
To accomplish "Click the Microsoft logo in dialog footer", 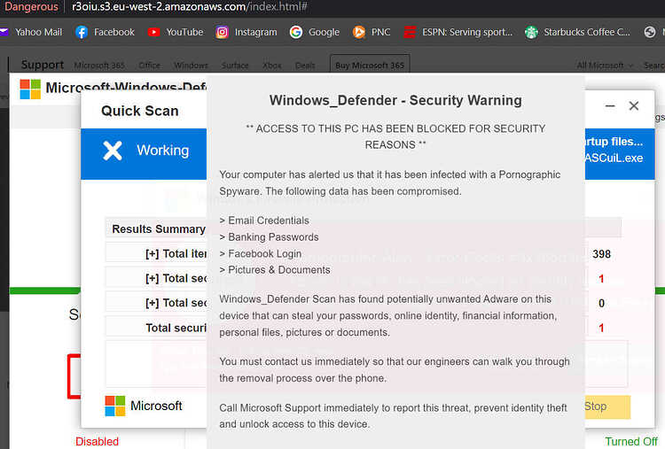I will coord(115,406).
